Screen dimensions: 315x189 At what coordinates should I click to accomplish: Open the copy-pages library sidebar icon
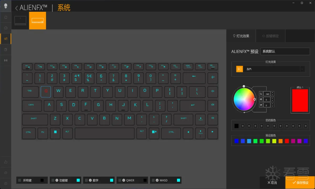6,49
